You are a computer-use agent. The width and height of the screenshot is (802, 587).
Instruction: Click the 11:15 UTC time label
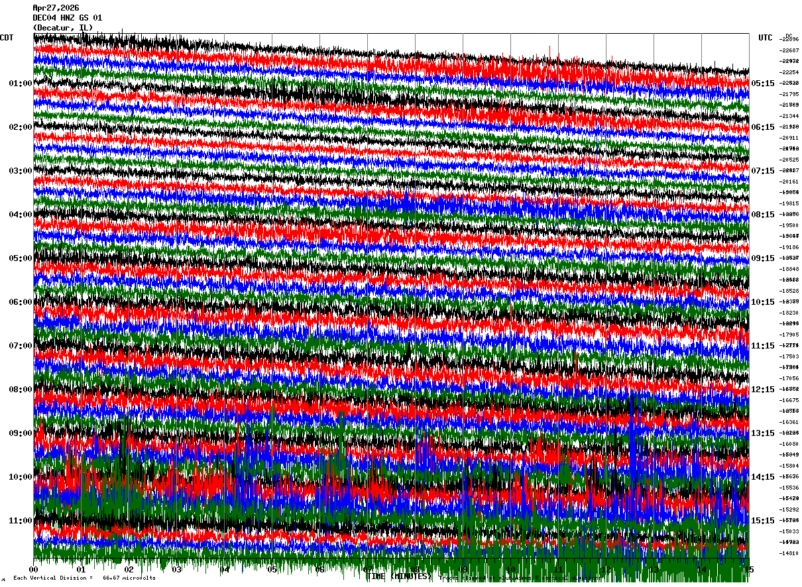[763, 346]
